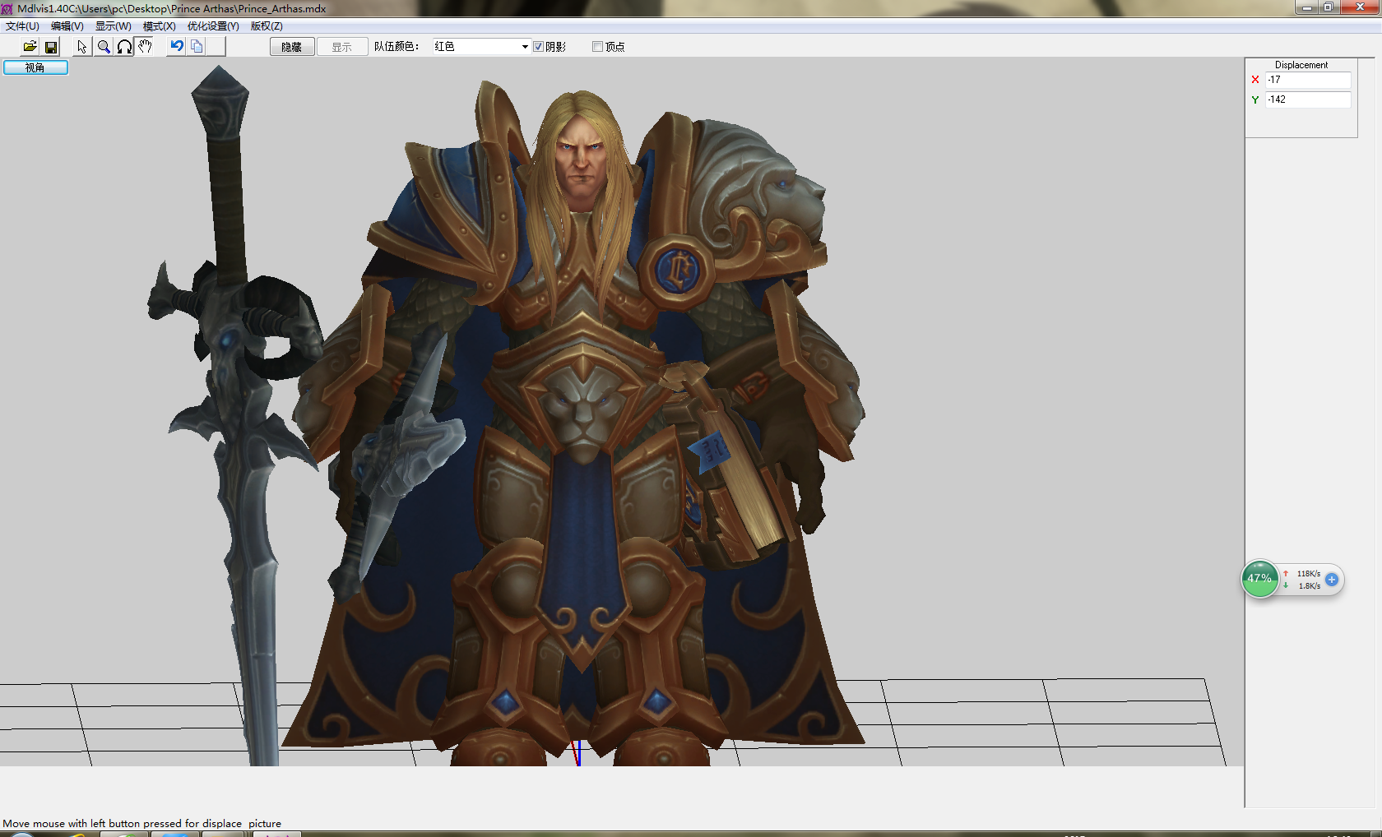This screenshot has height=837, width=1382.
Task: Click the save floppy disk icon
Action: tap(51, 47)
